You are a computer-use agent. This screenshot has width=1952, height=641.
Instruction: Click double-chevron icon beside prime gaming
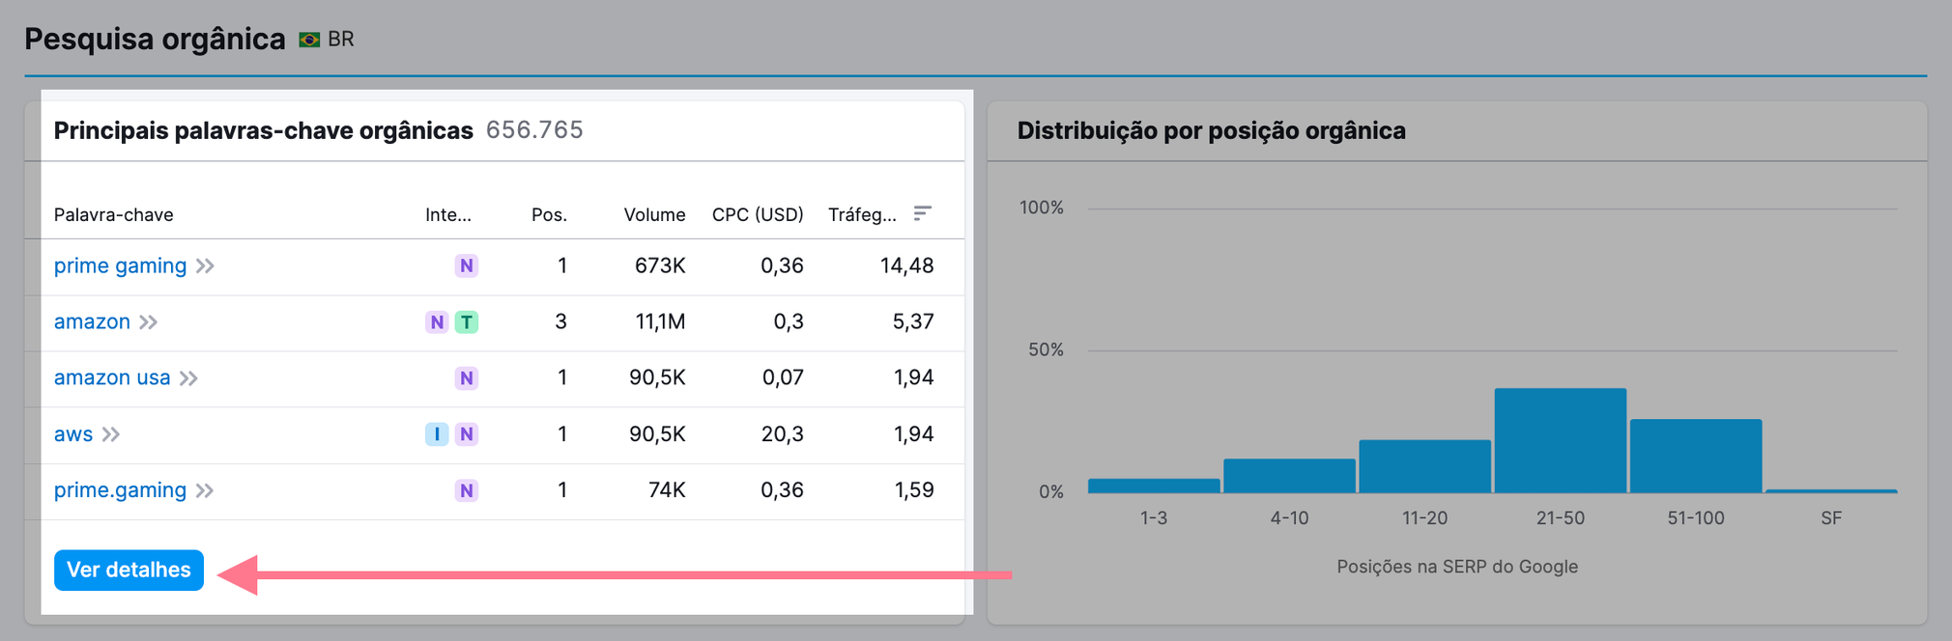(205, 266)
